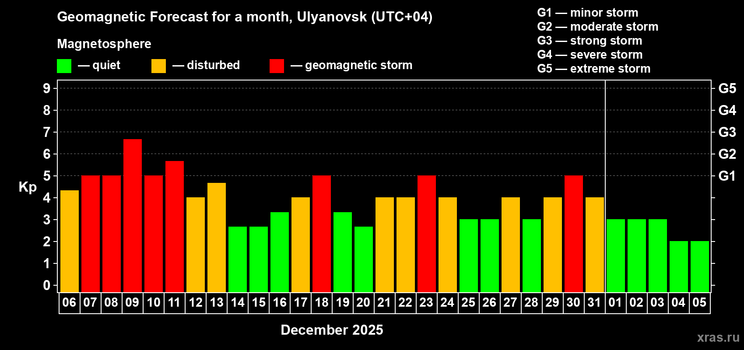The width and height of the screenshot is (744, 350).
Task: Click the green bar for January 03
Action: [658, 256]
